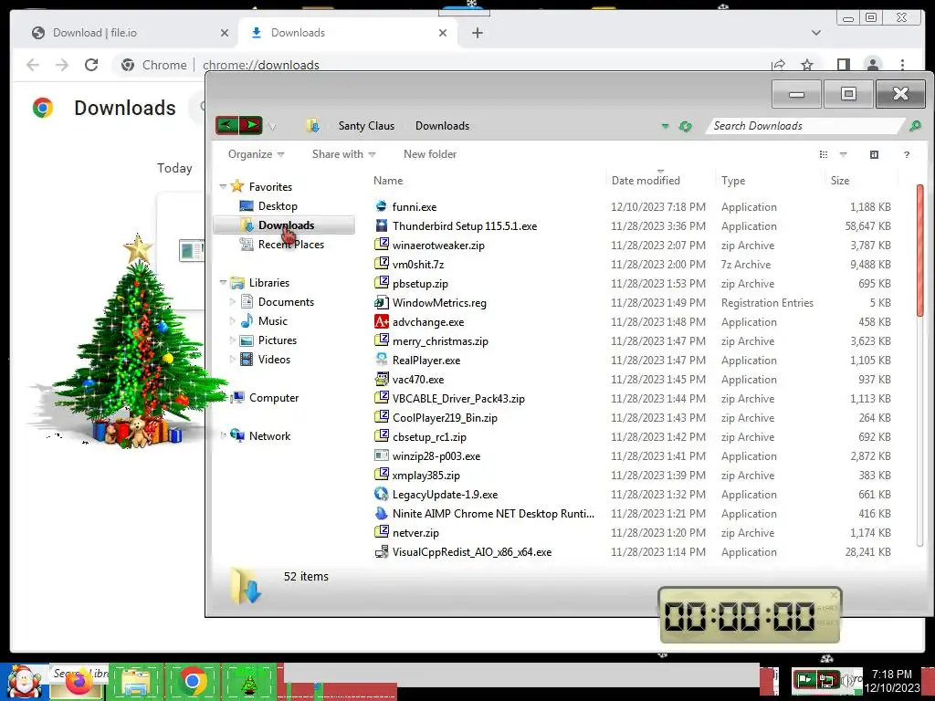Select the funni.exe file icon

(x=381, y=206)
